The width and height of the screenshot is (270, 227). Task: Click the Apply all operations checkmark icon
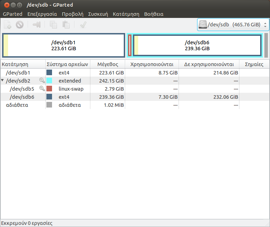tap(83, 25)
